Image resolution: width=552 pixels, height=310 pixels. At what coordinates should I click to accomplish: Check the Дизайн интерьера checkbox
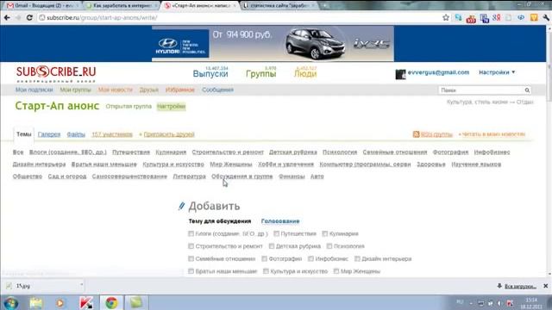click(357, 259)
